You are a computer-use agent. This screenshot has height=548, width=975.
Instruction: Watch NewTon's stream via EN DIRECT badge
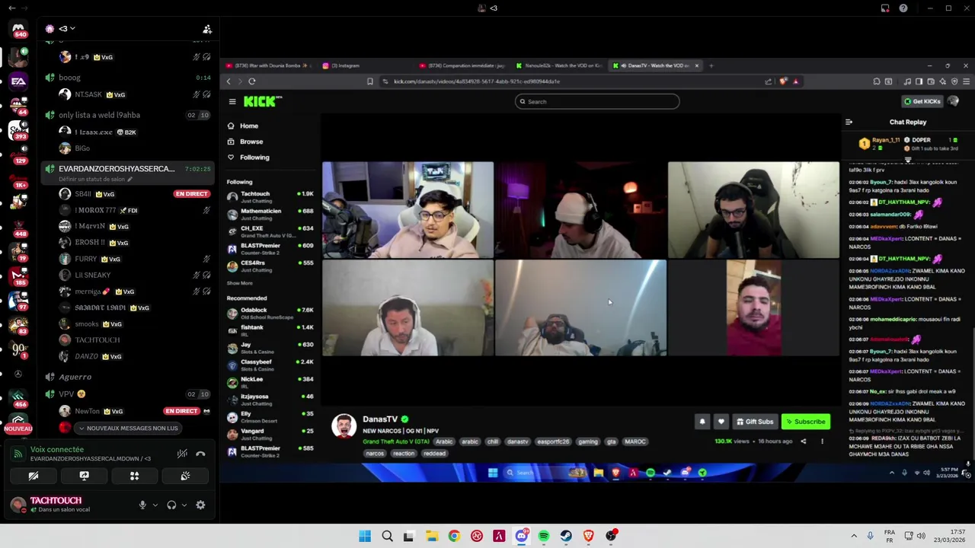[181, 411]
